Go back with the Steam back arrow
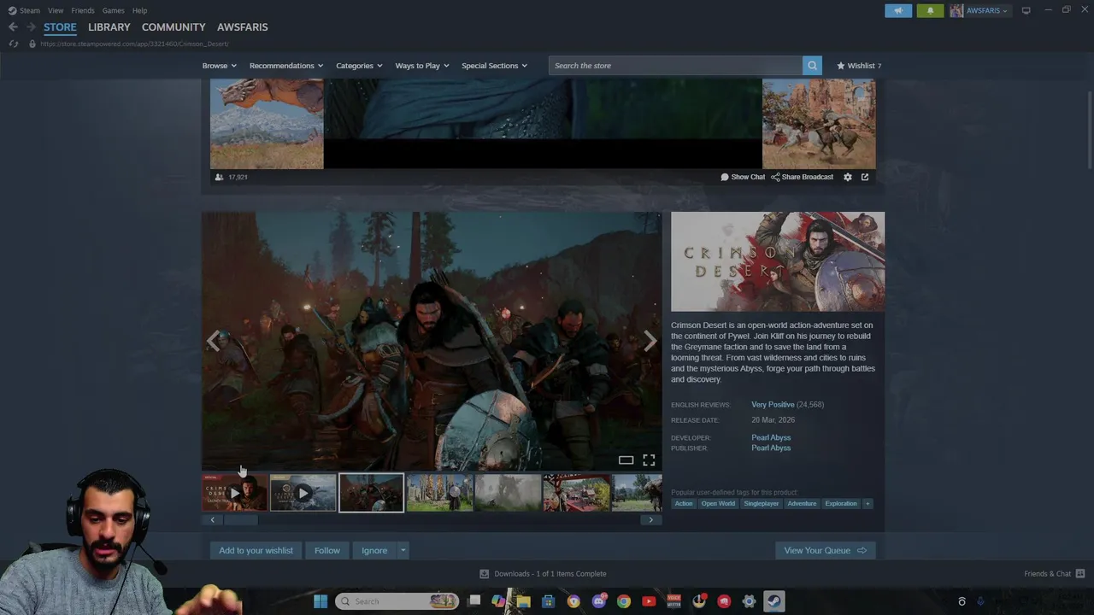Screen dimensions: 1094x615 [13, 27]
